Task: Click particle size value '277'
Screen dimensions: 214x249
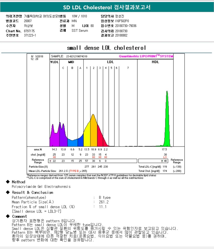Action: 87,167
